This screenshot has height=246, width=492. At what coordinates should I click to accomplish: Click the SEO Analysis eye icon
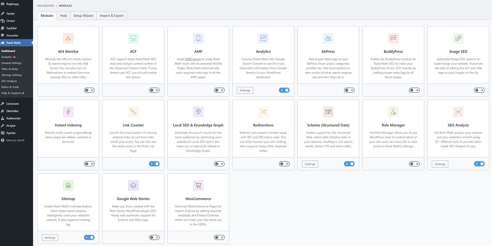pos(458,112)
